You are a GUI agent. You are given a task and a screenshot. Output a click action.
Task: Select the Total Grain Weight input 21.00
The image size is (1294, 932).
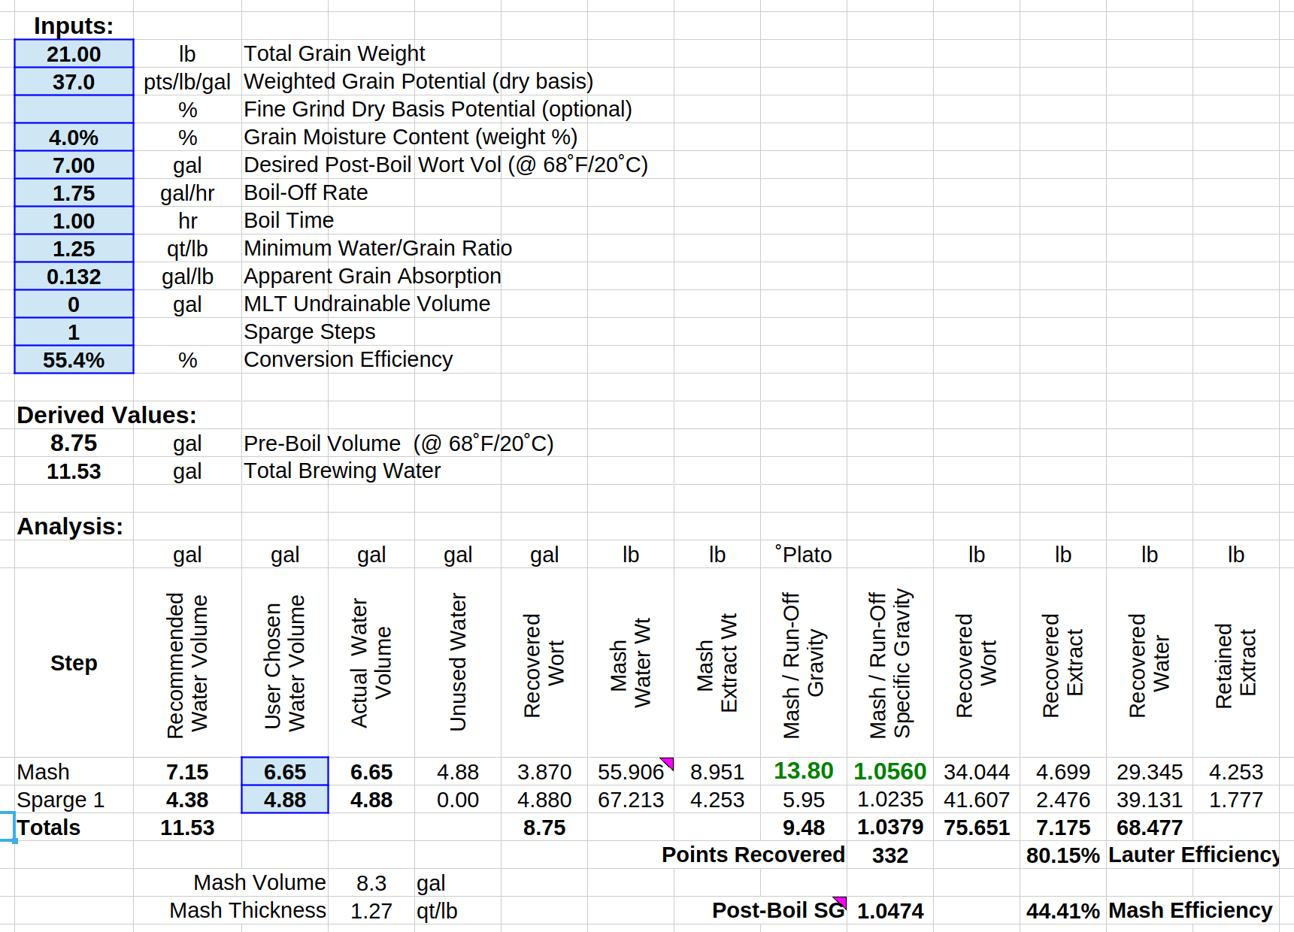point(74,54)
